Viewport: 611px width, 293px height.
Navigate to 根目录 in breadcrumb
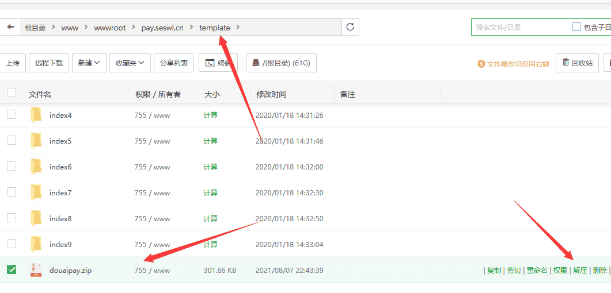point(35,28)
